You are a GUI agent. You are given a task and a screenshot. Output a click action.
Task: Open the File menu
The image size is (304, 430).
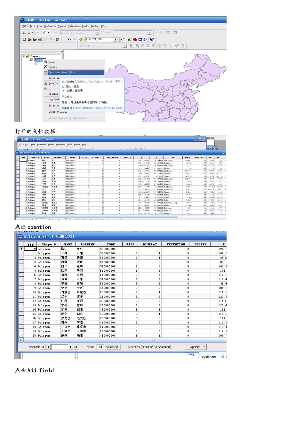(x=25, y=27)
